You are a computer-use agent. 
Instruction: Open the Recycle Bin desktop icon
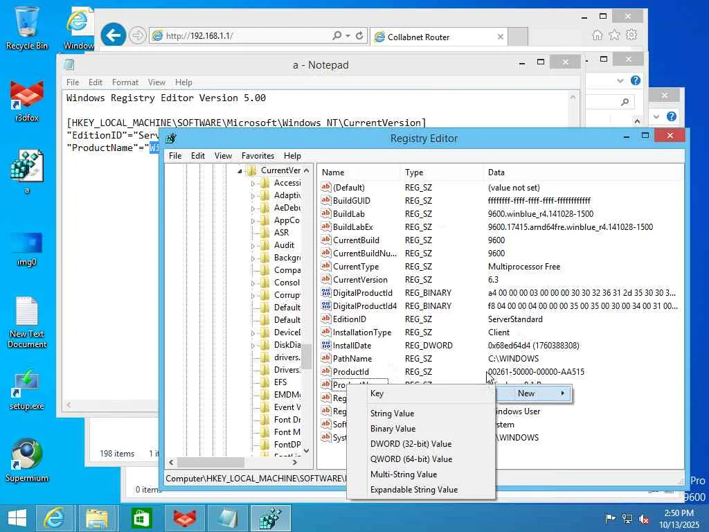click(27, 28)
